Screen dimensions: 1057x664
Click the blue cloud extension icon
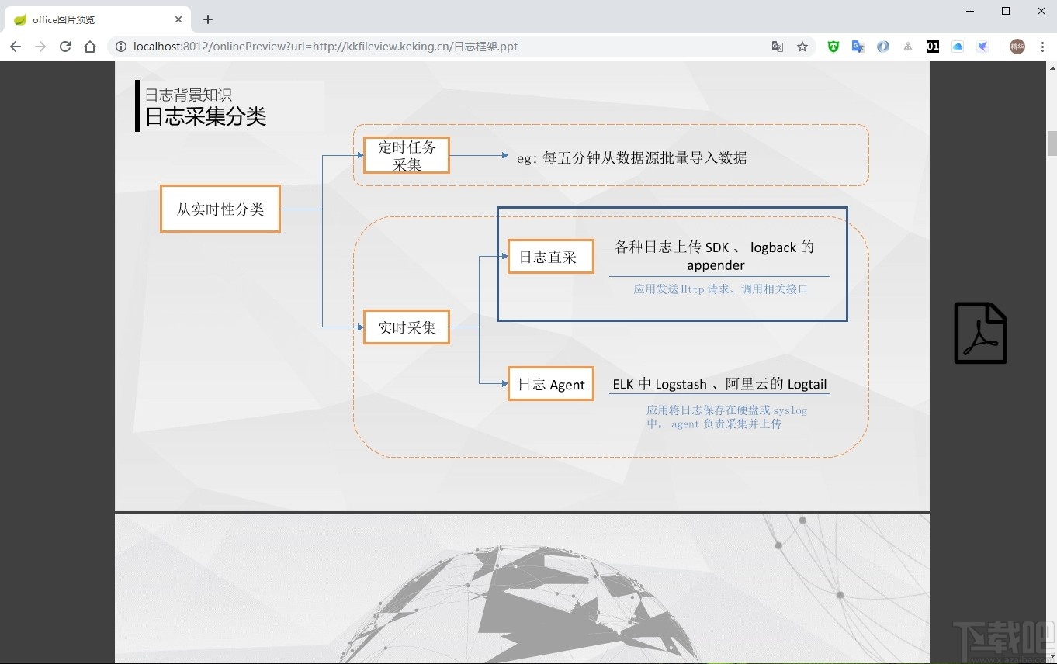[958, 47]
